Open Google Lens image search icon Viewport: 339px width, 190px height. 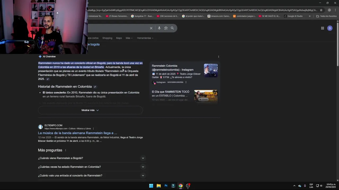pos(166,28)
